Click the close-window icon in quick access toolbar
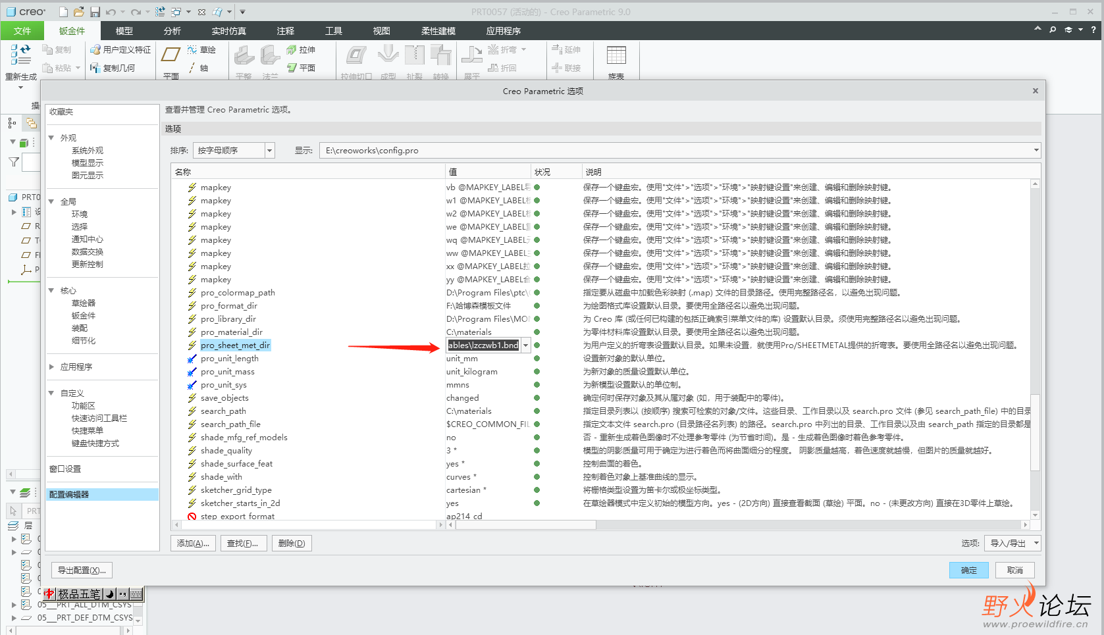The image size is (1104, 635). coord(202,12)
